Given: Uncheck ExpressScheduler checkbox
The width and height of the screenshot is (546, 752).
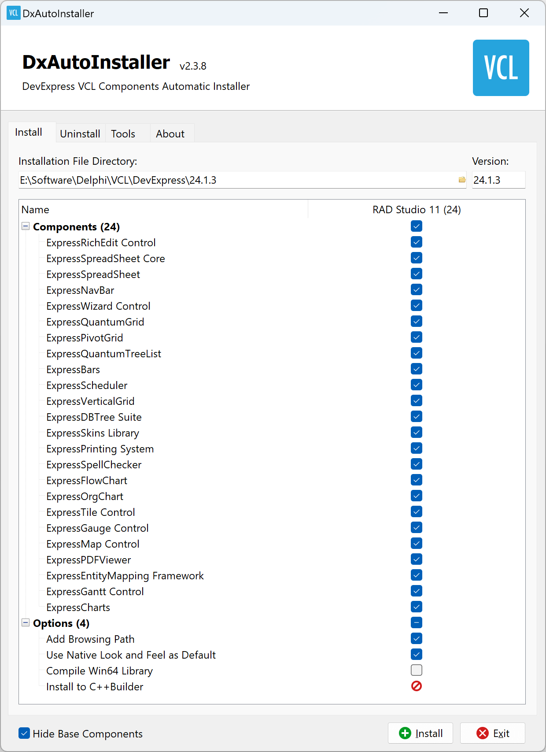Looking at the screenshot, I should coord(417,385).
